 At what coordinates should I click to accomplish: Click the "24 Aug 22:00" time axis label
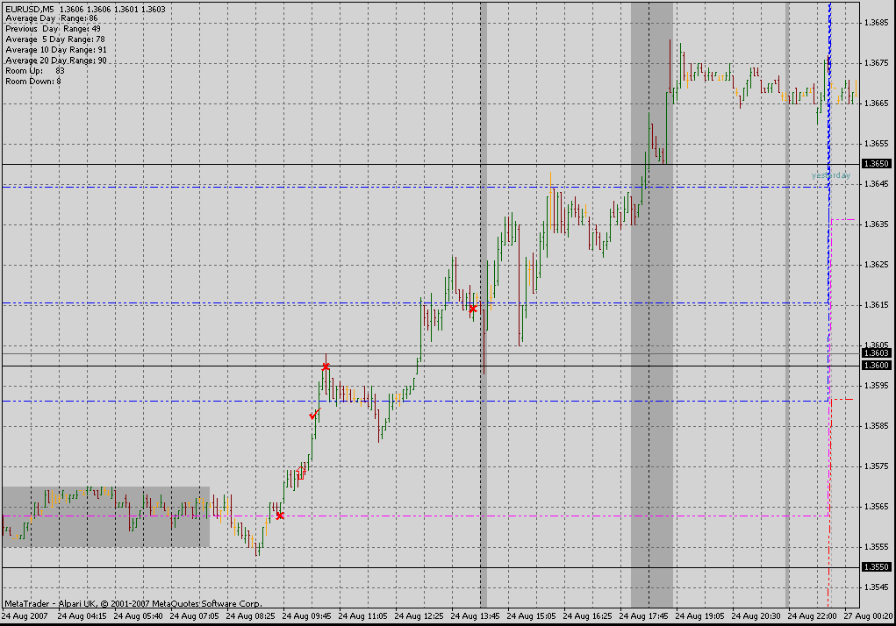point(812,616)
